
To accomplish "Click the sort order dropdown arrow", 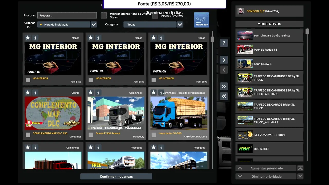I will click(94, 25).
